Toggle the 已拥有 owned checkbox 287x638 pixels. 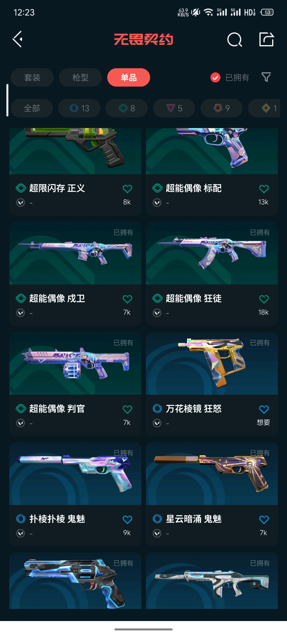[216, 77]
